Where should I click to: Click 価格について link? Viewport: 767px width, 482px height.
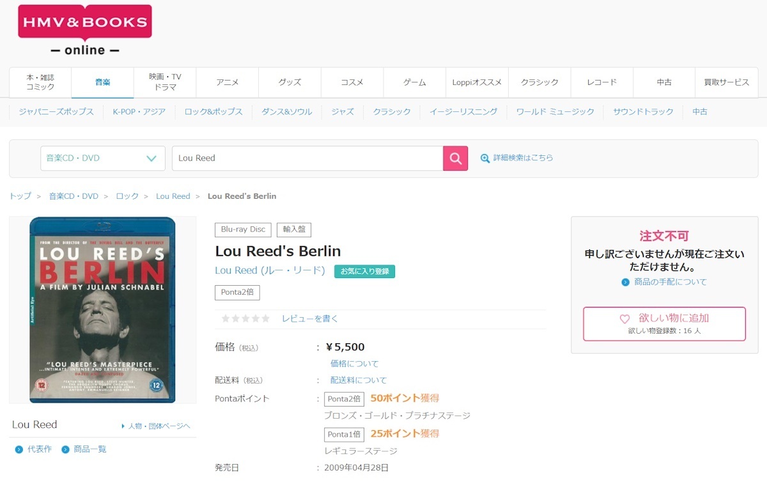point(354,364)
